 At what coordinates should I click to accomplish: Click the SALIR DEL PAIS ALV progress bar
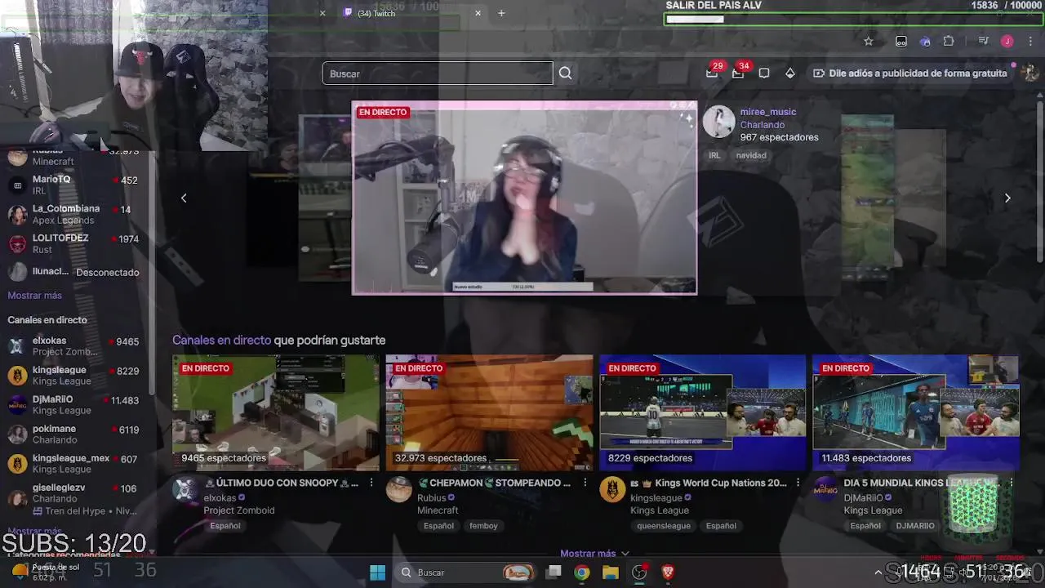(852, 19)
